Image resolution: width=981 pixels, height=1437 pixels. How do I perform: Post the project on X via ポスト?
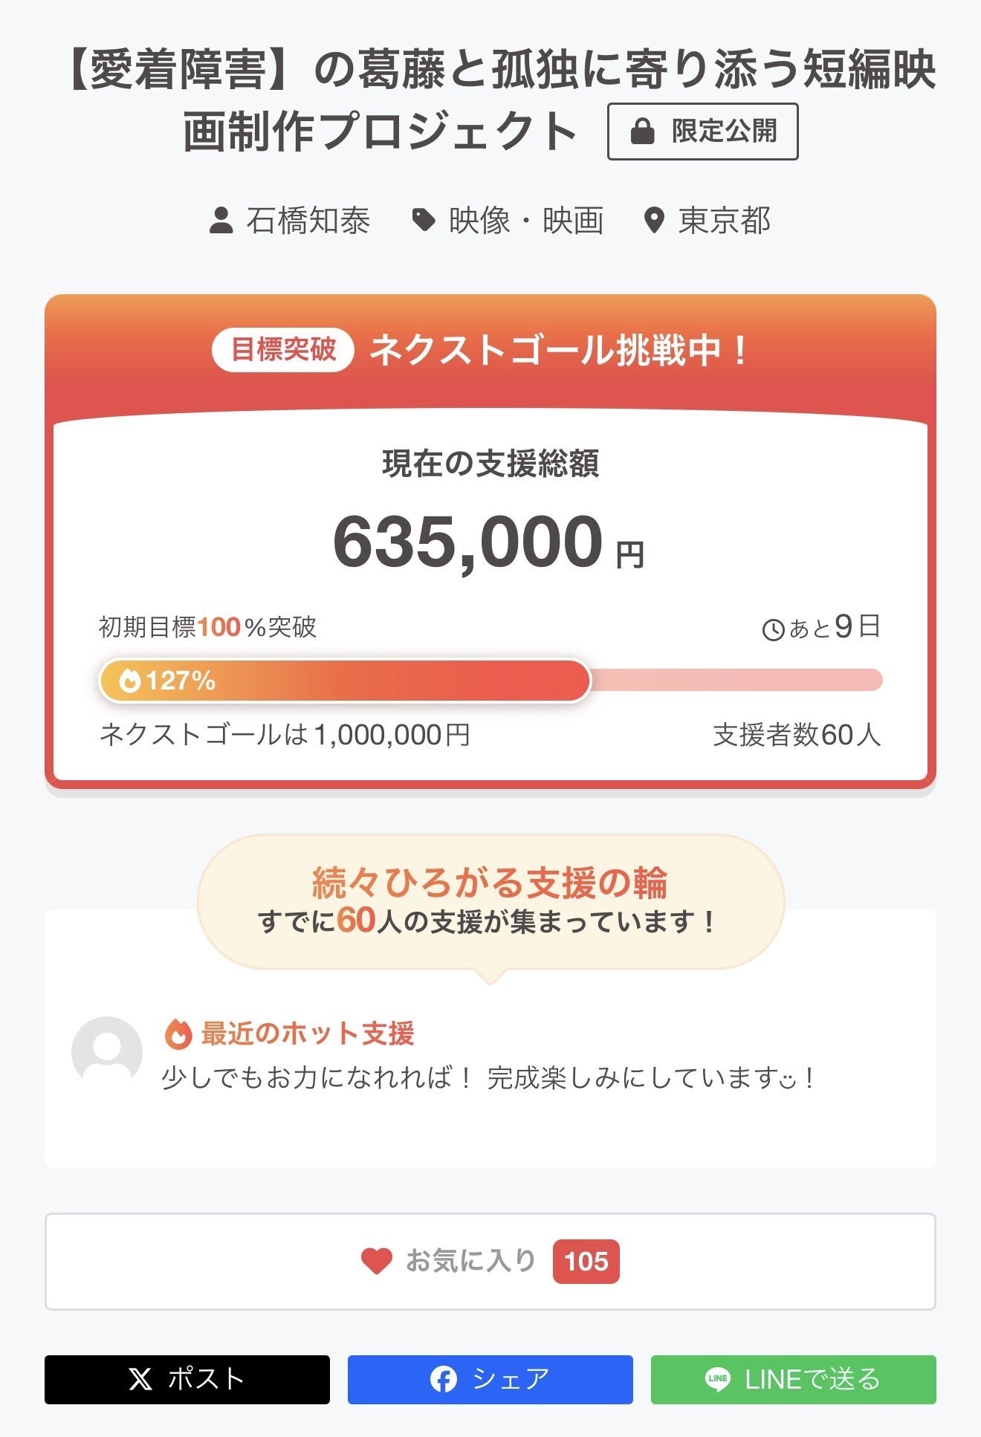[x=187, y=1380]
